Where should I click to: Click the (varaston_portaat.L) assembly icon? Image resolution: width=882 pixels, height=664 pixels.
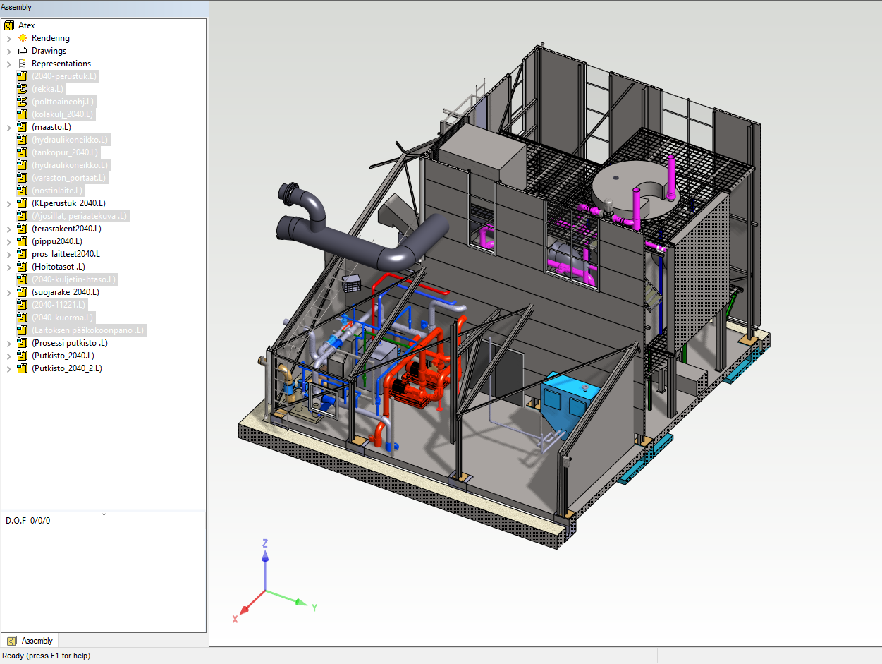point(22,178)
